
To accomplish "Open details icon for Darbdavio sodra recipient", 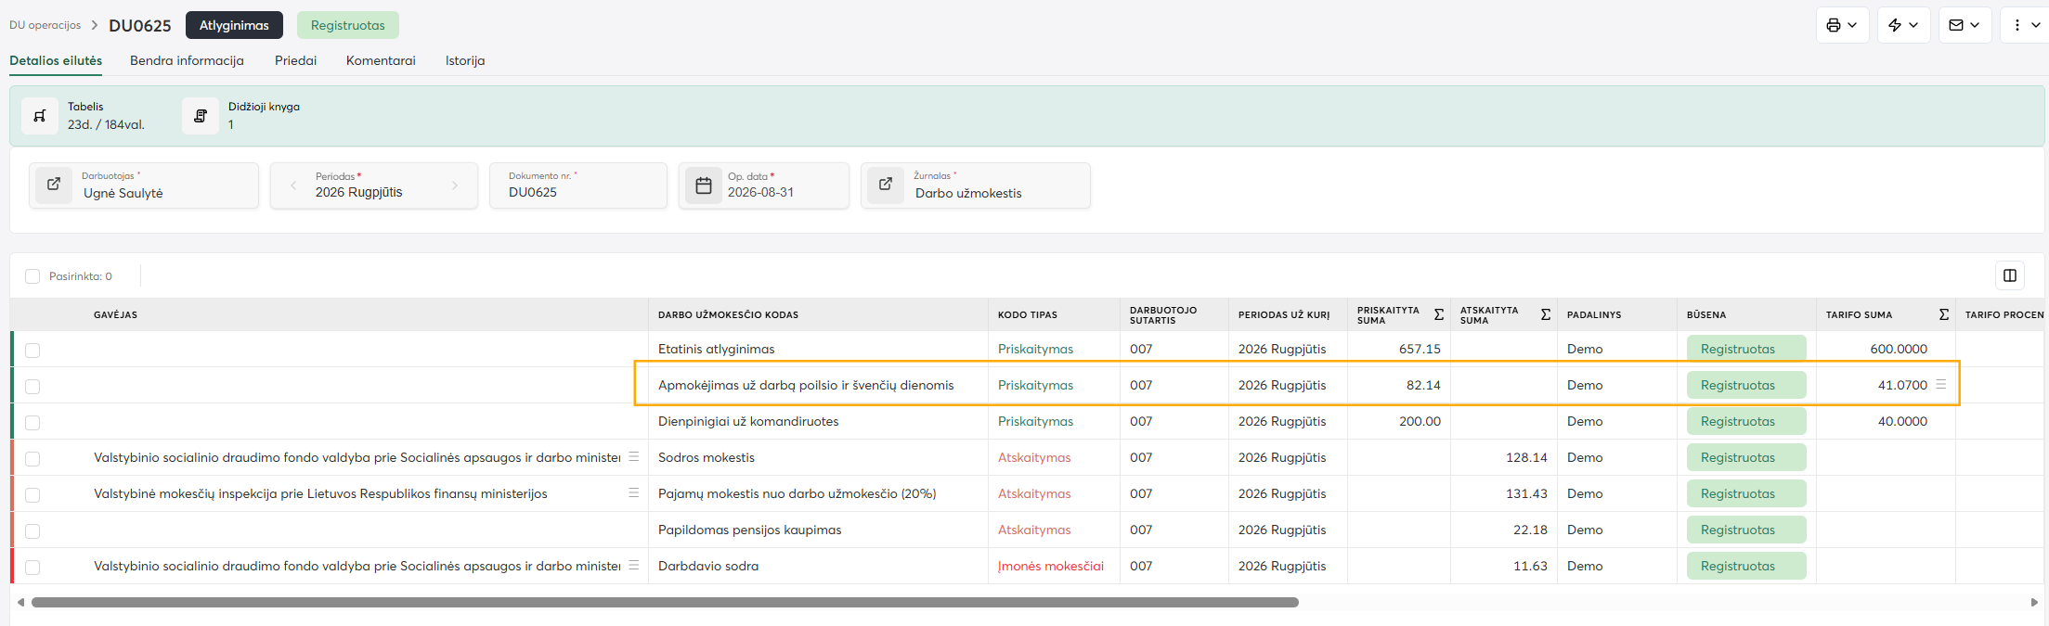I will tap(634, 565).
